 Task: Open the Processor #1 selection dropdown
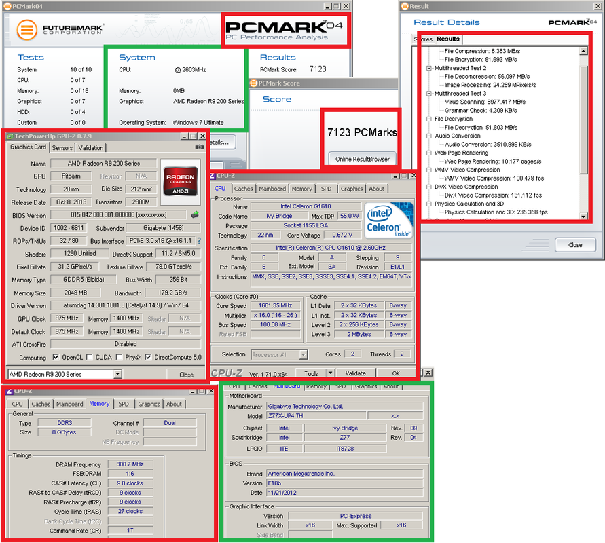point(304,354)
